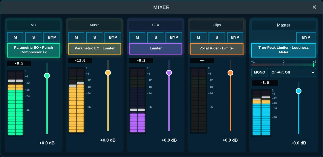
Task: Click the Master level meter
Action: pos(261,113)
